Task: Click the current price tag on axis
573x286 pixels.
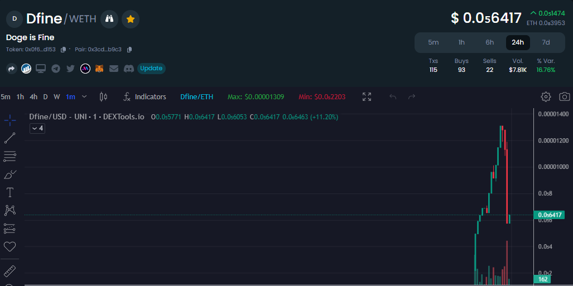Action: (x=550, y=215)
